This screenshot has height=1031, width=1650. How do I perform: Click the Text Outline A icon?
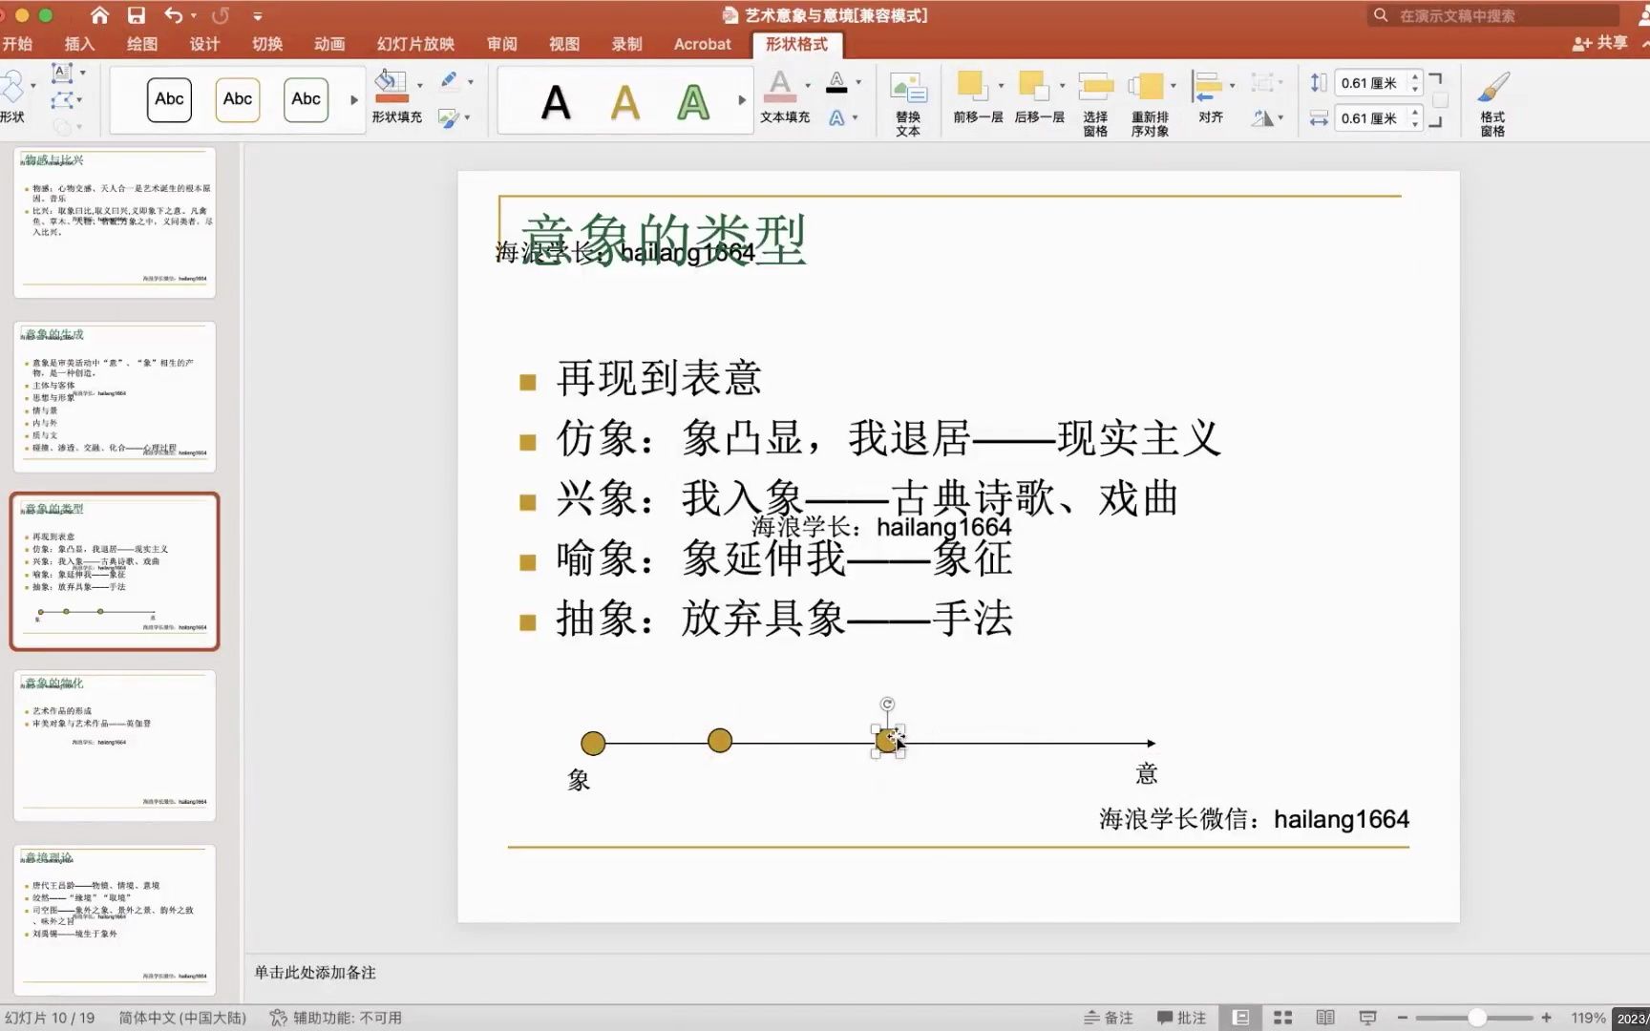click(x=836, y=82)
